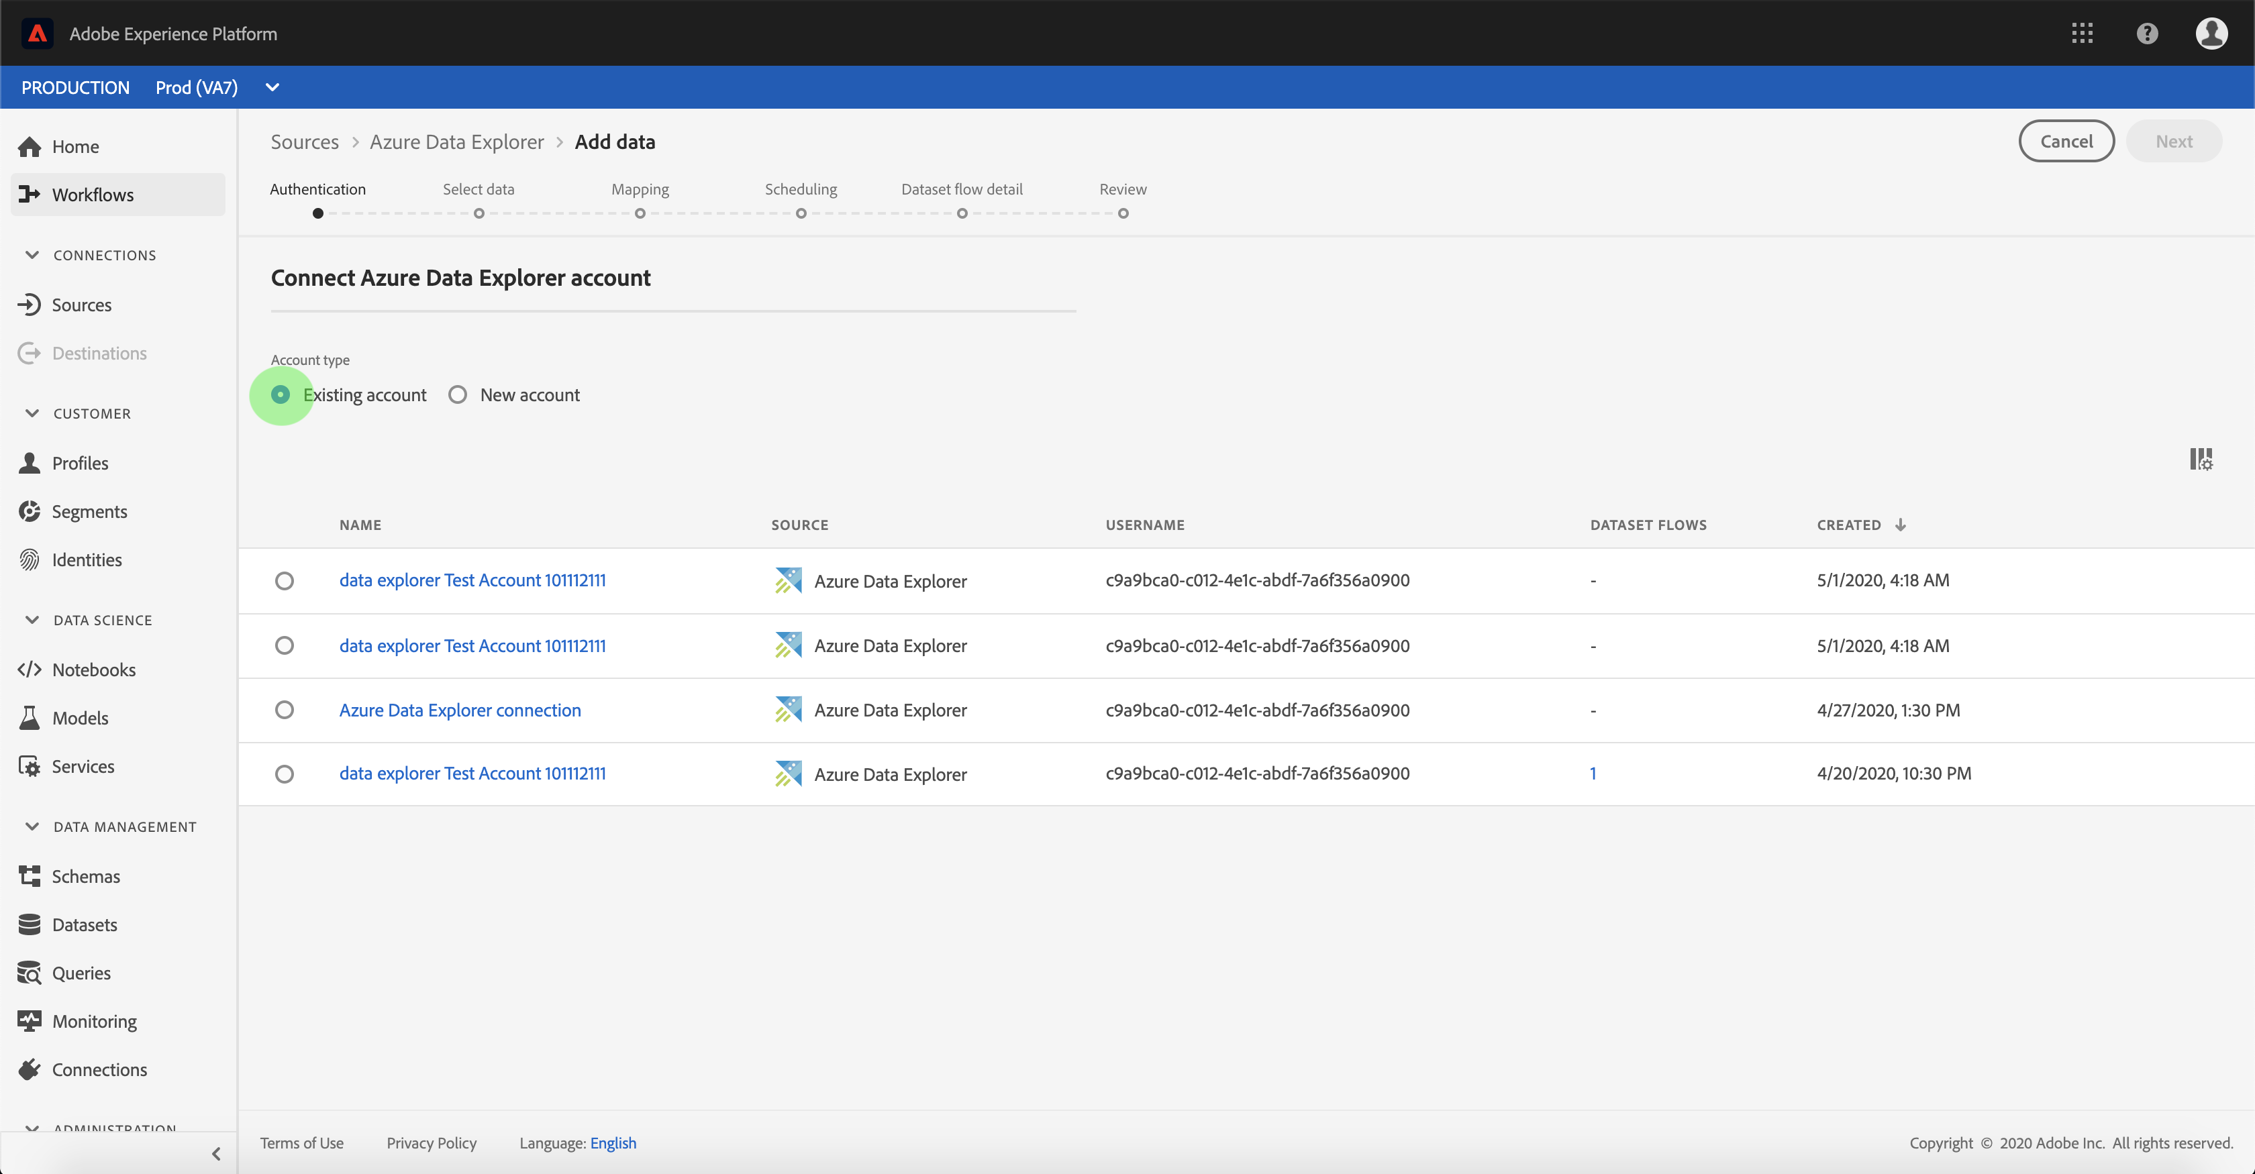
Task: Click the column settings icon above table
Action: click(x=2200, y=460)
